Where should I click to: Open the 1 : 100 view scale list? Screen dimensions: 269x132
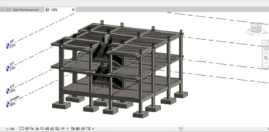(x=10, y=129)
